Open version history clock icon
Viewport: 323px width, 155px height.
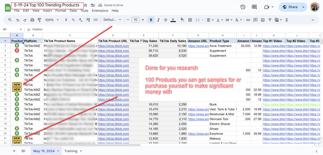click(243, 7)
